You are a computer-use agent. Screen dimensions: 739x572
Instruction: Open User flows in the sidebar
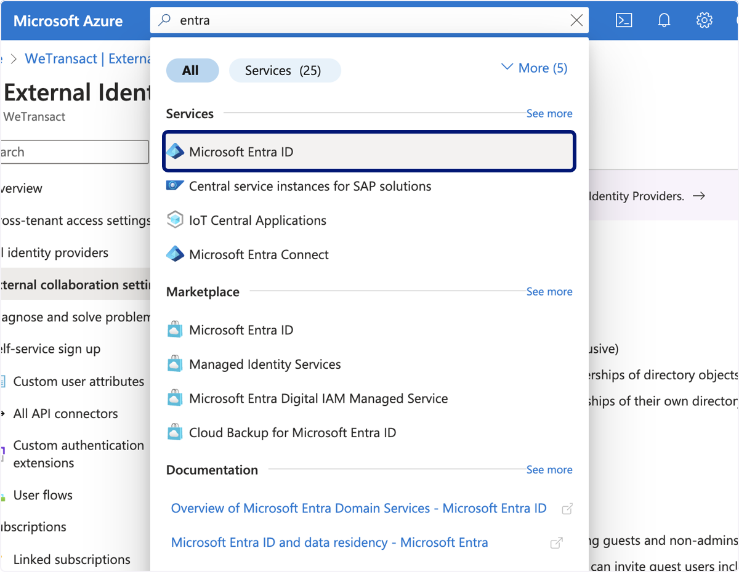pyautogui.click(x=42, y=495)
